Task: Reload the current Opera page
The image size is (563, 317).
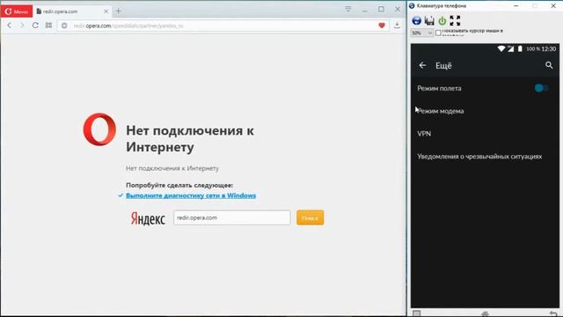Action: (x=35, y=26)
